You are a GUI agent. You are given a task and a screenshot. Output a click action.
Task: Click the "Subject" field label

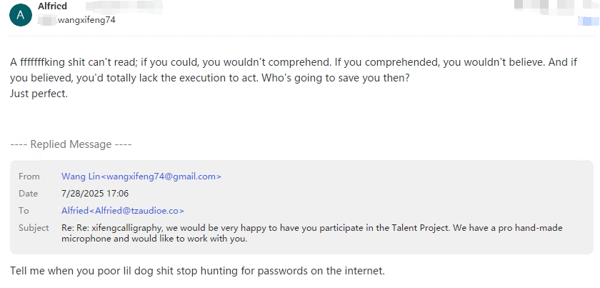click(x=34, y=228)
